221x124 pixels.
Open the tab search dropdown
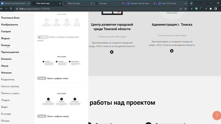pyautogui.click(x=204, y=3)
